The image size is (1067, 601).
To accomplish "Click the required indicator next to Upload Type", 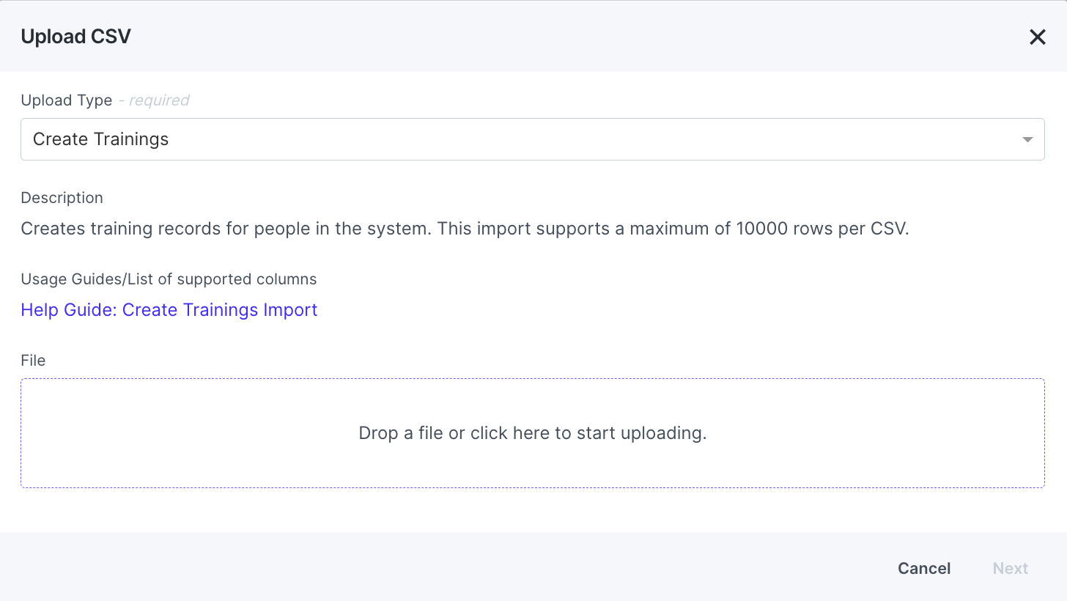I will coord(154,100).
